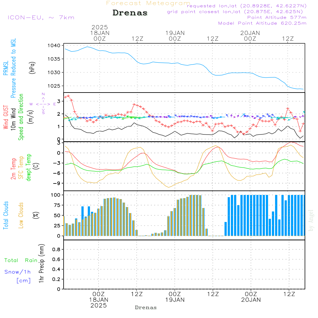Click the bold Drenas title at top
318x318 pixels.
coord(130,13)
